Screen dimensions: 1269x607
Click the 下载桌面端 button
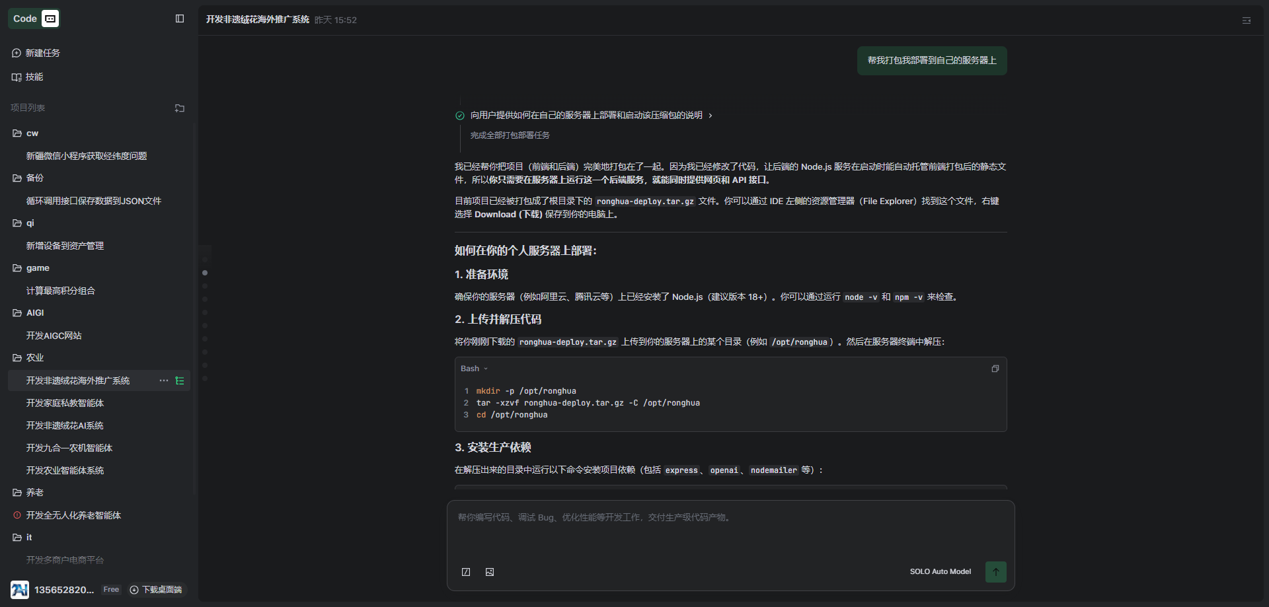157,590
